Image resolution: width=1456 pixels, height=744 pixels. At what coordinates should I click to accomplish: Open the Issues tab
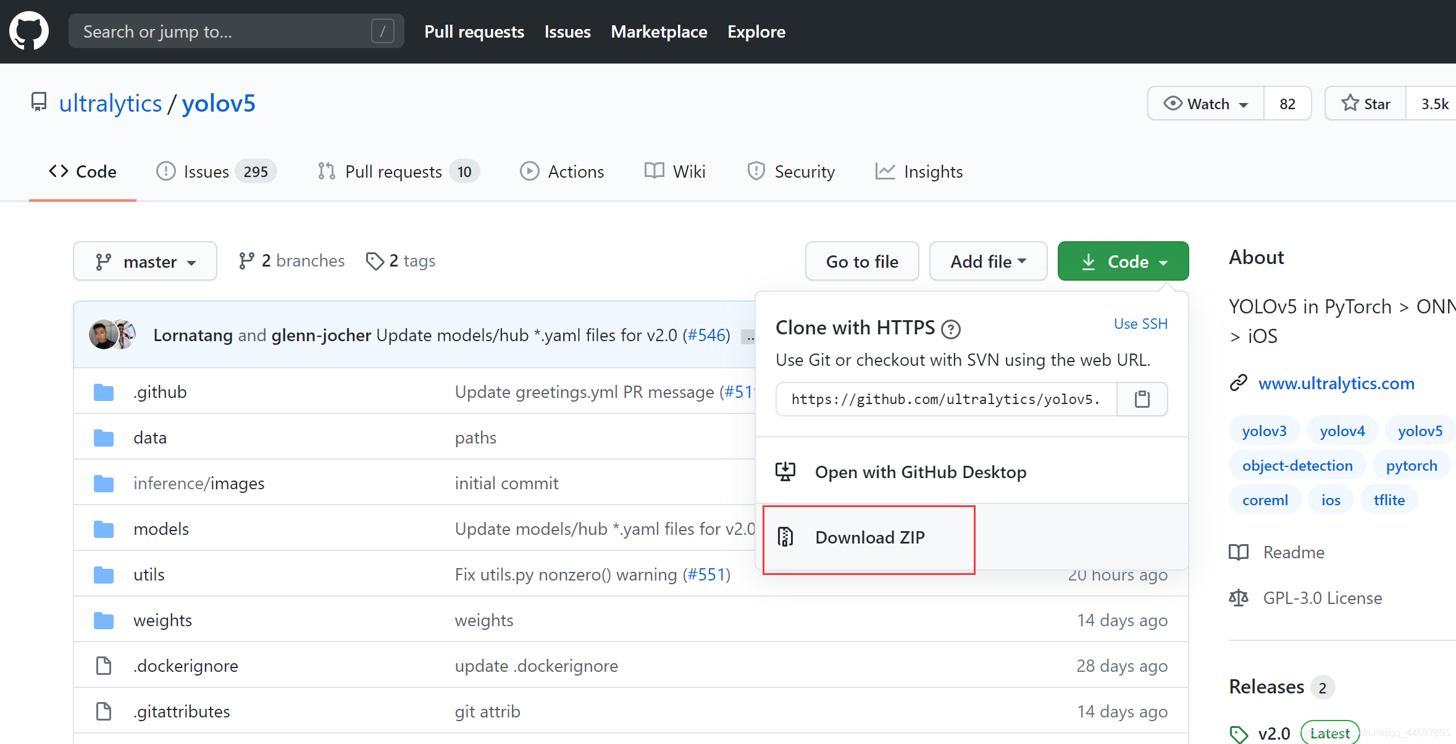[216, 172]
